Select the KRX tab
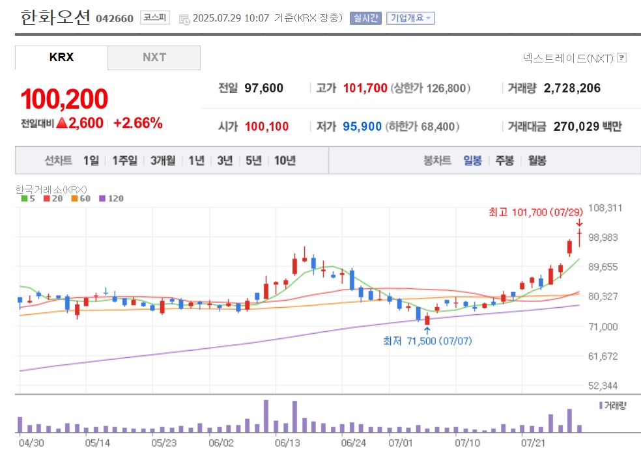The width and height of the screenshot is (641, 462). pos(61,58)
